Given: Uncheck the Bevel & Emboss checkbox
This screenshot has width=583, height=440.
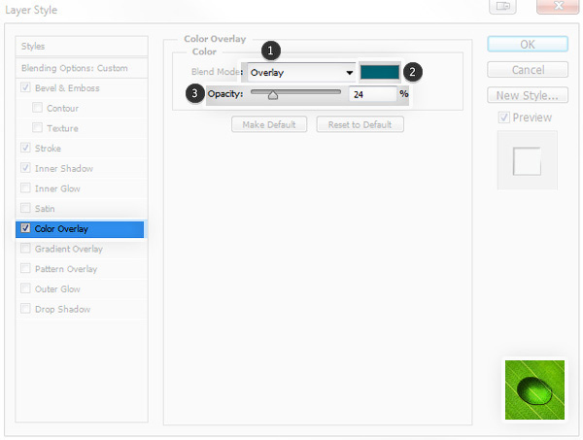Looking at the screenshot, I should (x=25, y=87).
